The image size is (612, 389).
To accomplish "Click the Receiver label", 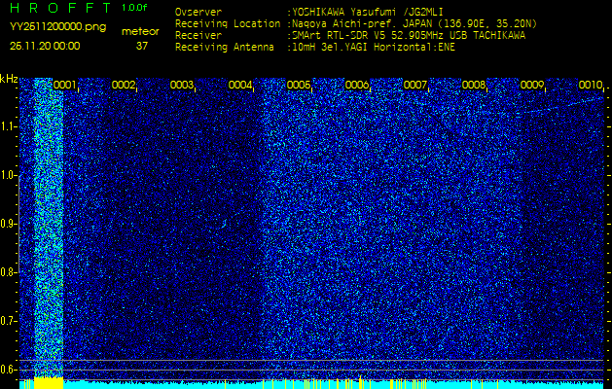I will tap(198, 36).
